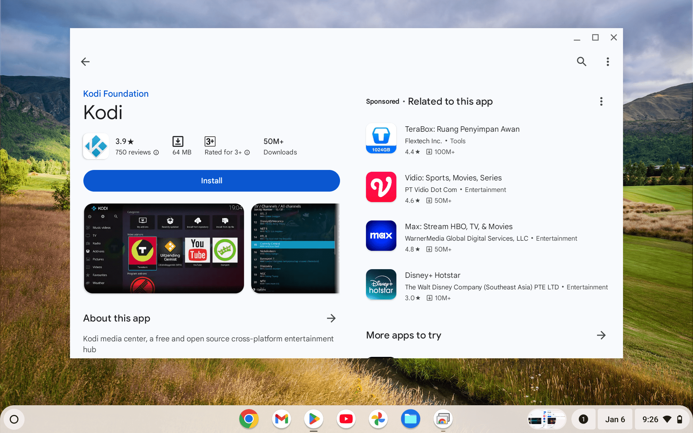Click the info icon next to 750 reviews
Image resolution: width=693 pixels, height=433 pixels.
(x=156, y=153)
